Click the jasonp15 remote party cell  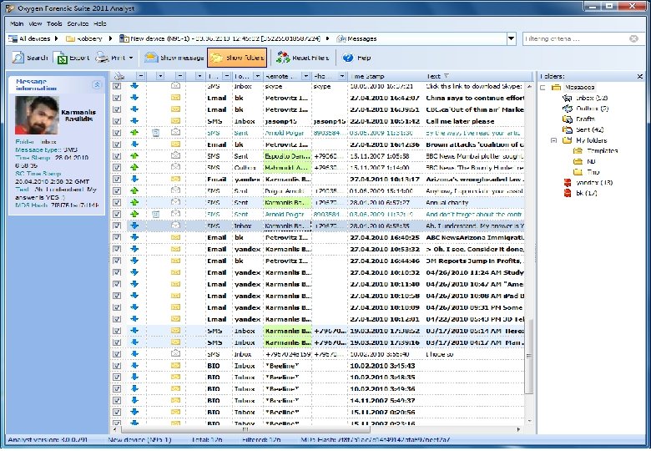287,121
